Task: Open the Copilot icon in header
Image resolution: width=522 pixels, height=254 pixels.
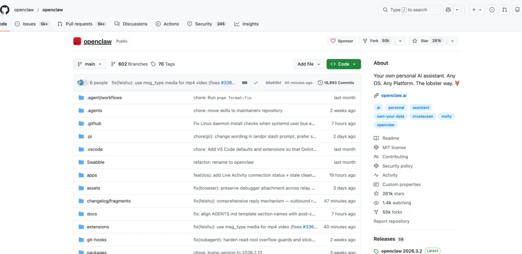Action: pos(449,10)
